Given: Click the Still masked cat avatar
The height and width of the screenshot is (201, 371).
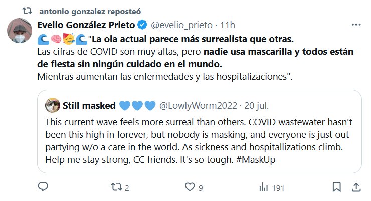Looking at the screenshot, I should [53, 105].
